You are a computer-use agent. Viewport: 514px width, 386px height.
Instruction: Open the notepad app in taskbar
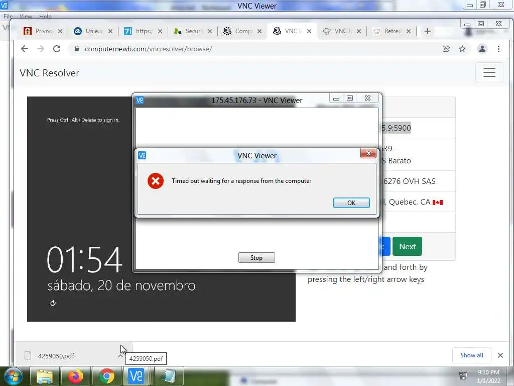point(169,376)
